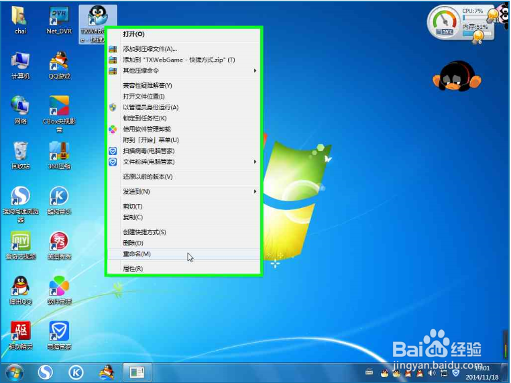This screenshot has height=383, width=511.
Task: Click the 内存 memory usage bar
Action: tap(477, 34)
